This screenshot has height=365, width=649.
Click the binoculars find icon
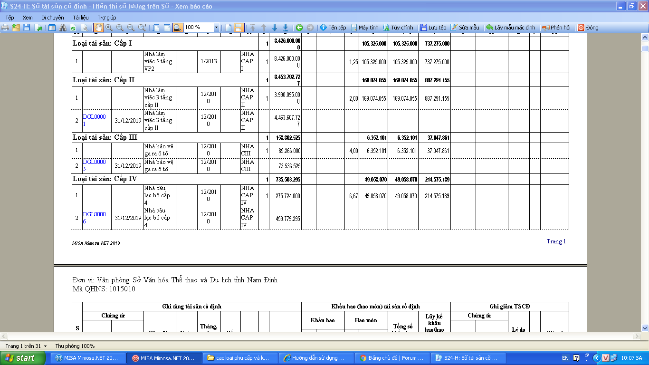(62, 28)
